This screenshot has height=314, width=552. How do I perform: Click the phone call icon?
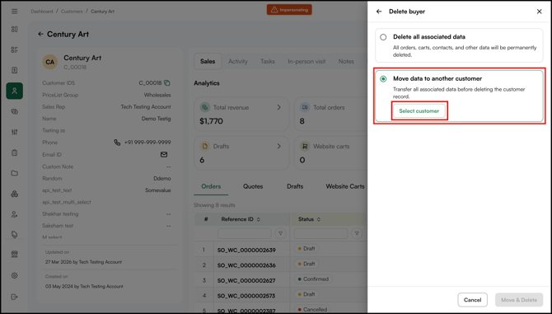click(x=117, y=143)
